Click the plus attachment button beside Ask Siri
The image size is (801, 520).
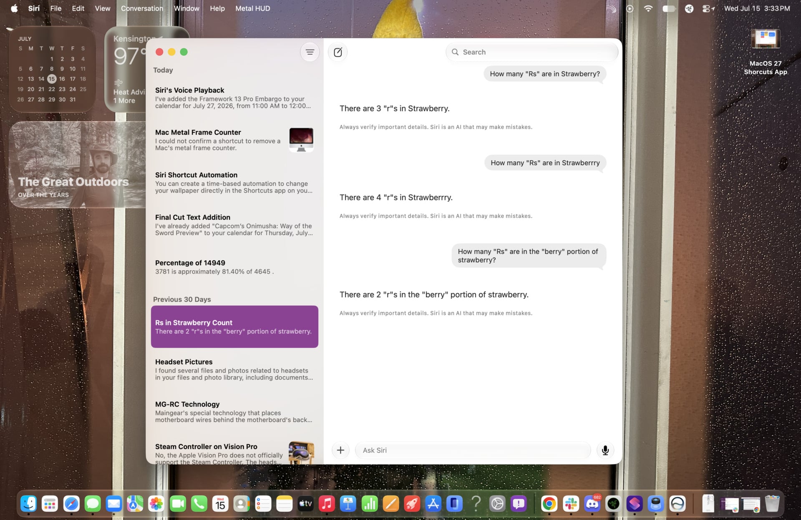[340, 450]
